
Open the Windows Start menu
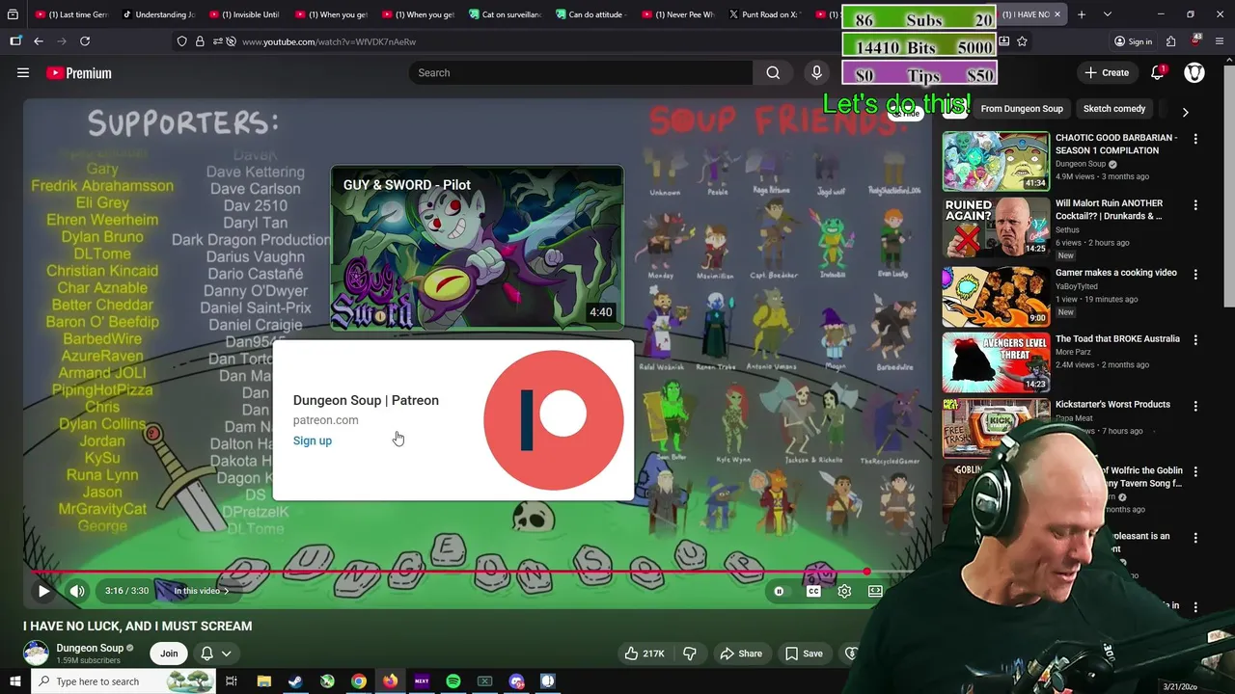(14, 681)
